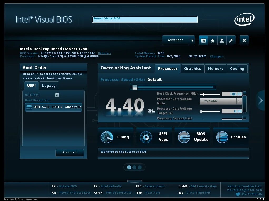269x201 pixels.
Task: Click the camera screenshot icon
Action: (x=203, y=40)
